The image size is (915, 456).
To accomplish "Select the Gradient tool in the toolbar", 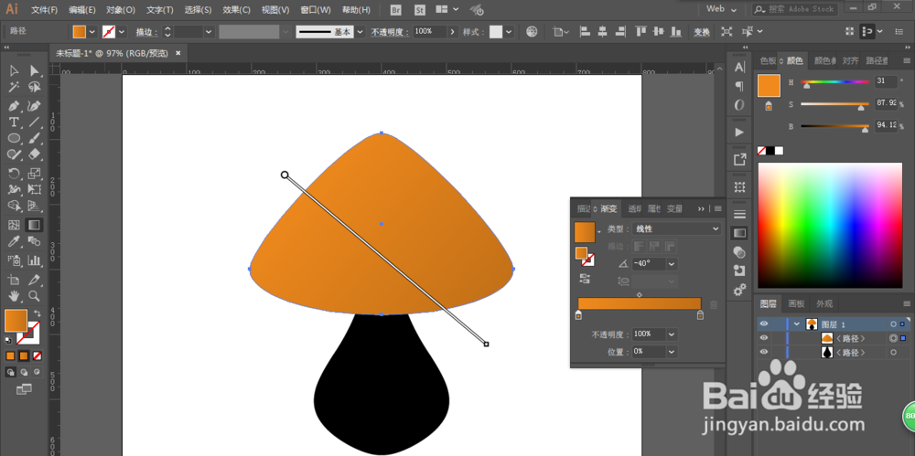I will (34, 225).
